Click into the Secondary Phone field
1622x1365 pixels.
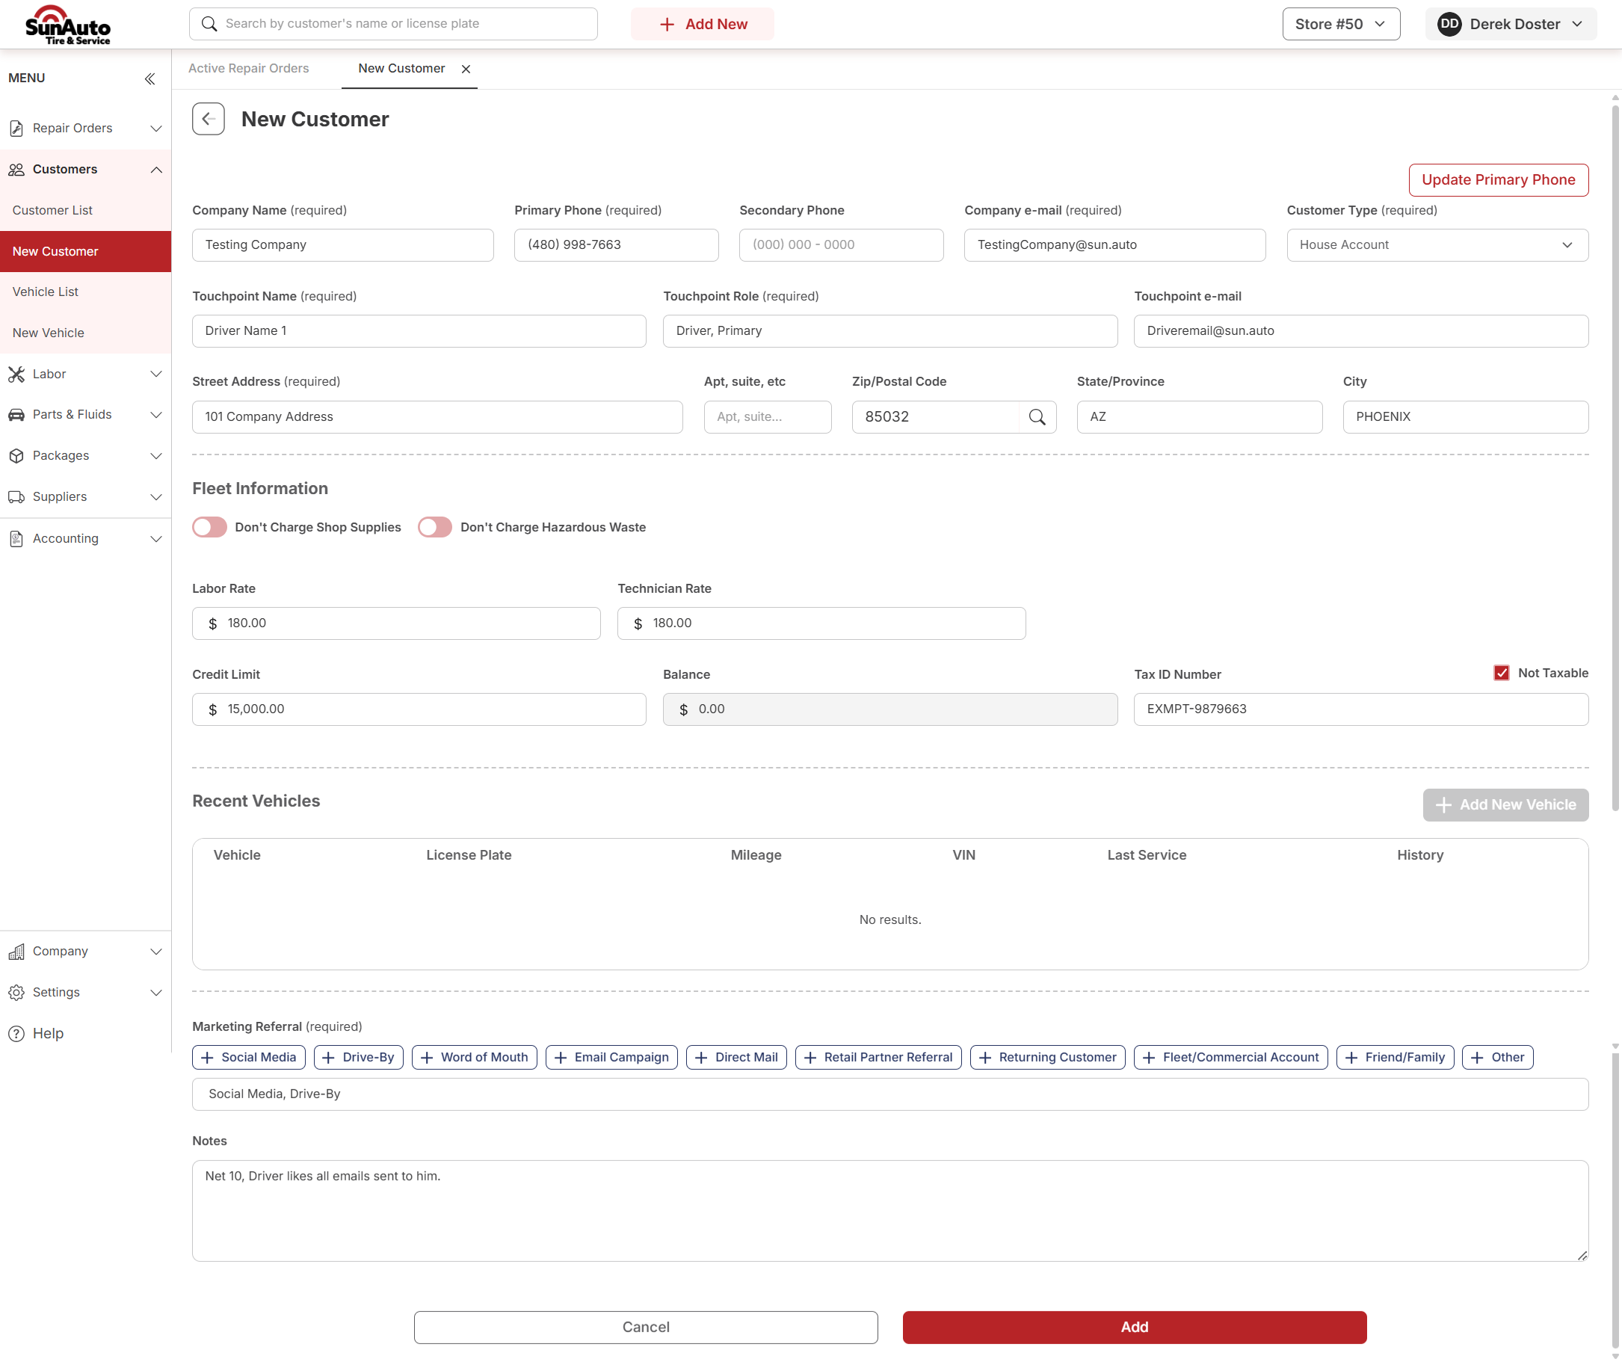click(841, 245)
